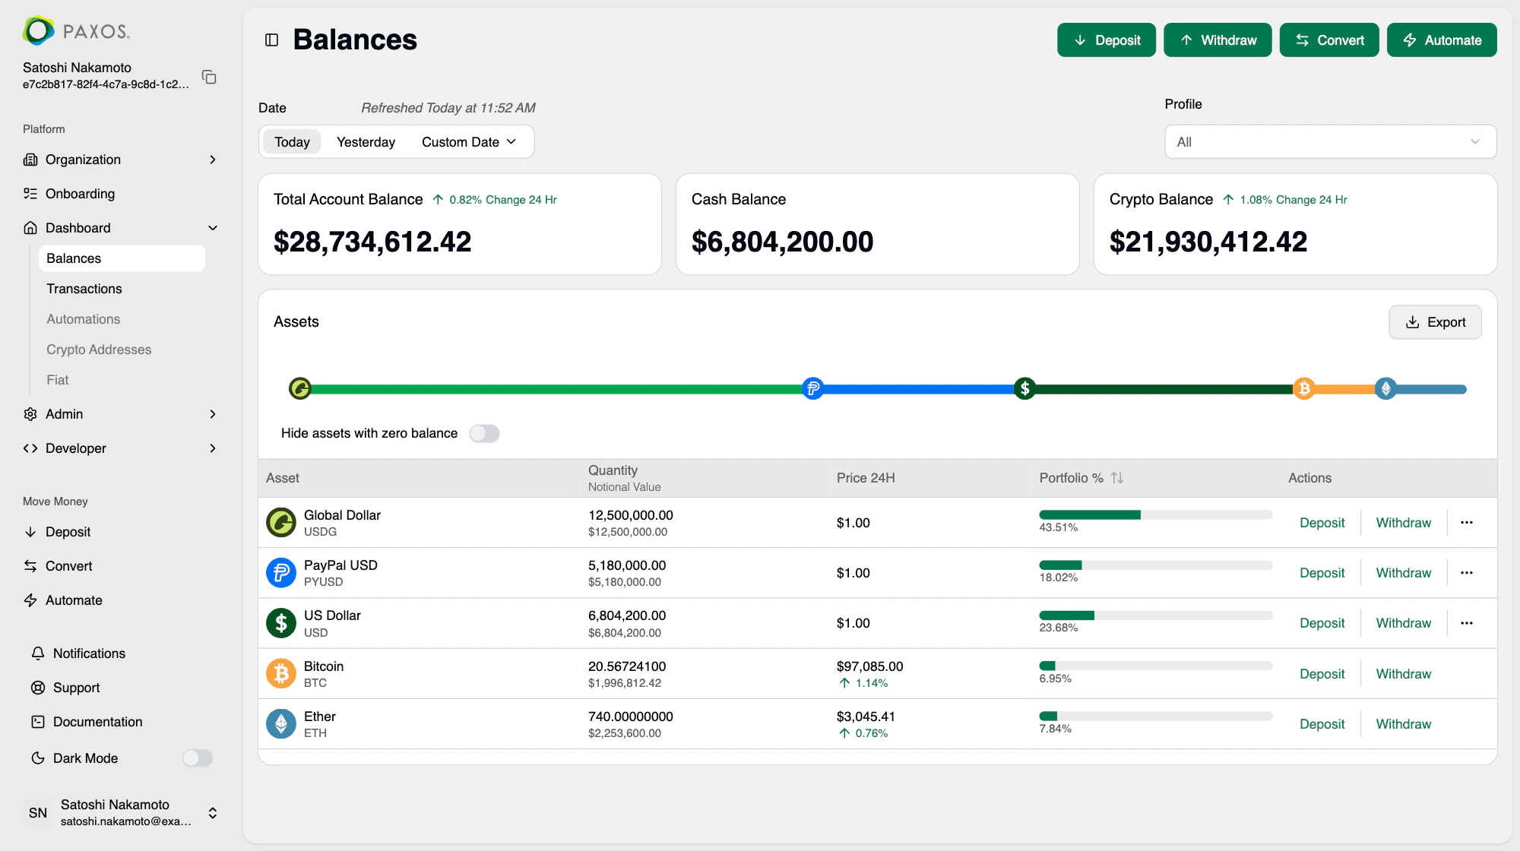Click the Ether icon in table
This screenshot has height=851, width=1520.
coord(281,724)
